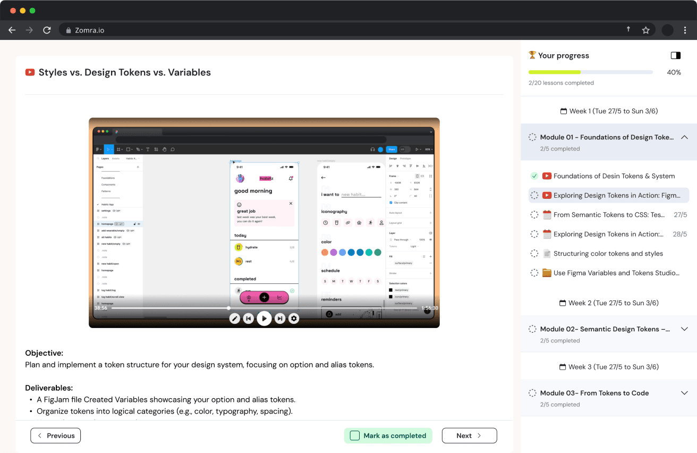Open Use Figma Variables and Tokens Studio lesson

pos(616,273)
